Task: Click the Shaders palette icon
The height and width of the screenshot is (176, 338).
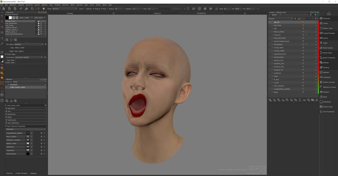Action: click(x=320, y=92)
